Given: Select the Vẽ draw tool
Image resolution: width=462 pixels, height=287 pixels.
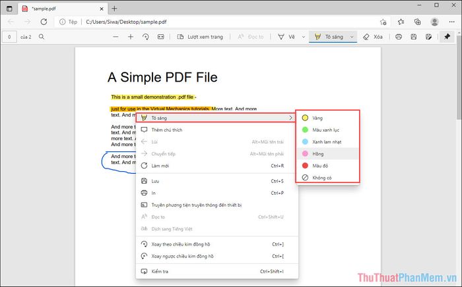Looking at the screenshot, I should 286,37.
